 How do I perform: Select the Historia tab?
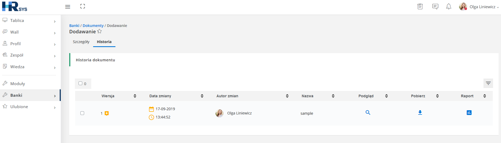(x=104, y=42)
